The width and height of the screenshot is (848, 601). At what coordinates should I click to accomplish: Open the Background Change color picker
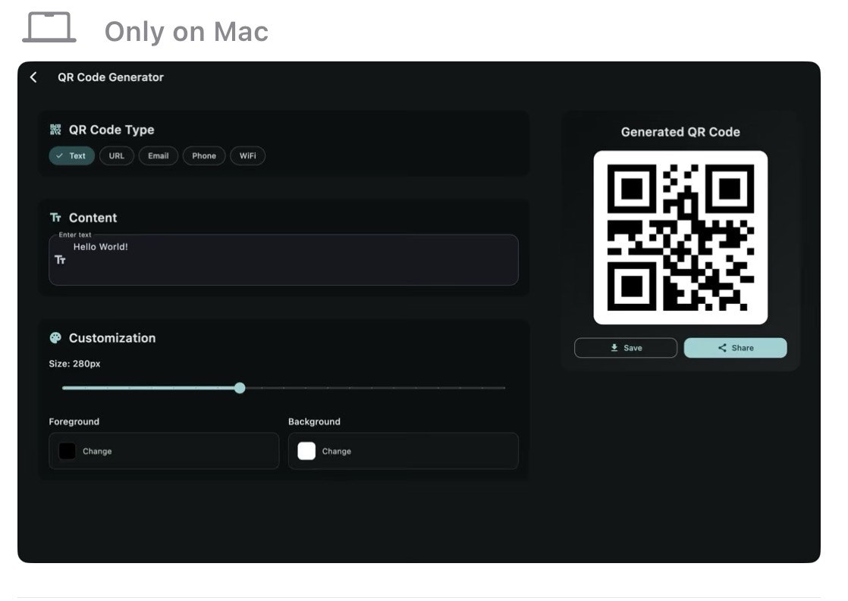pos(404,451)
